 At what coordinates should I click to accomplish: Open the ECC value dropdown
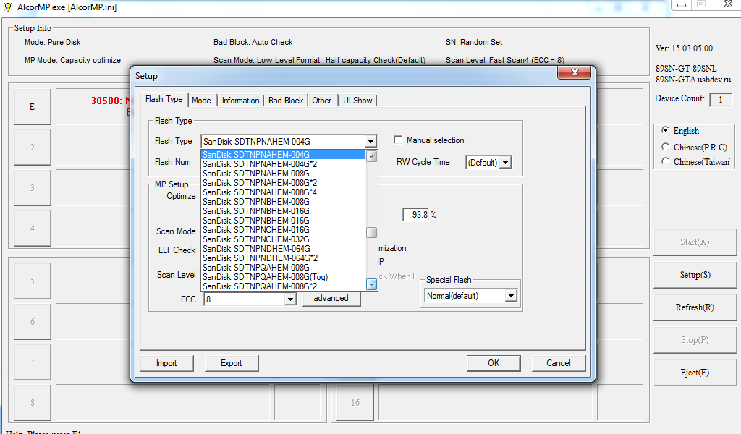pyautogui.click(x=290, y=299)
